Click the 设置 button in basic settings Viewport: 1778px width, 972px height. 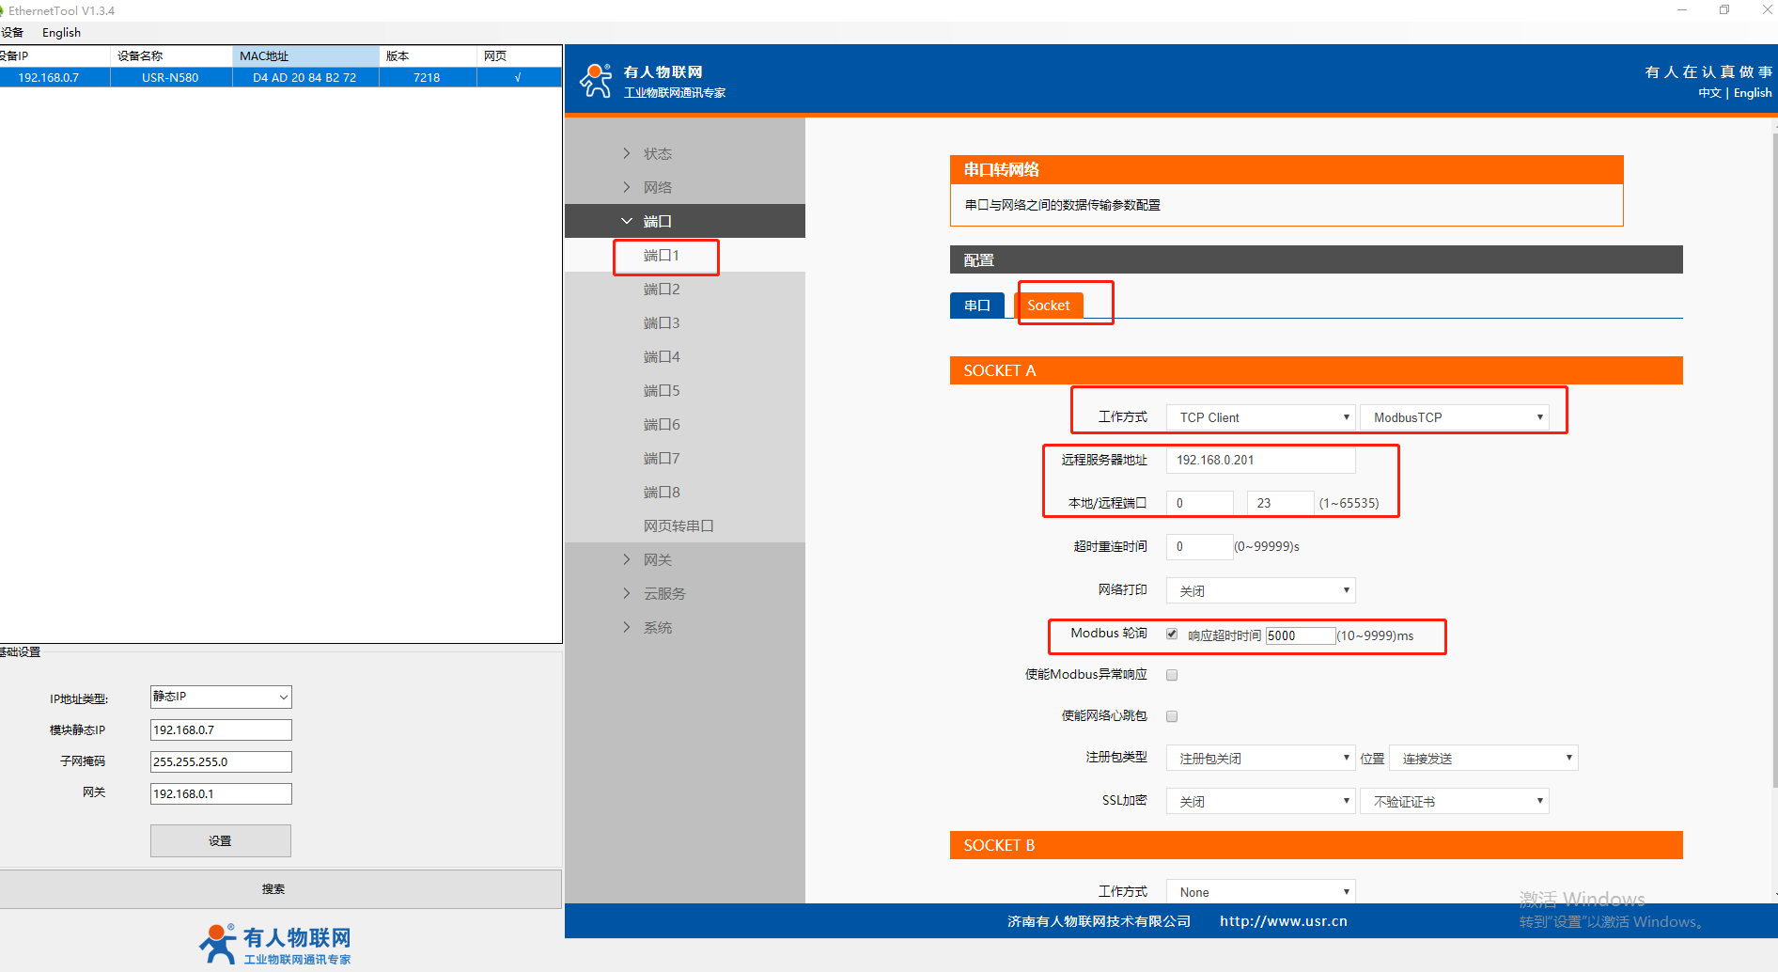pos(221,840)
